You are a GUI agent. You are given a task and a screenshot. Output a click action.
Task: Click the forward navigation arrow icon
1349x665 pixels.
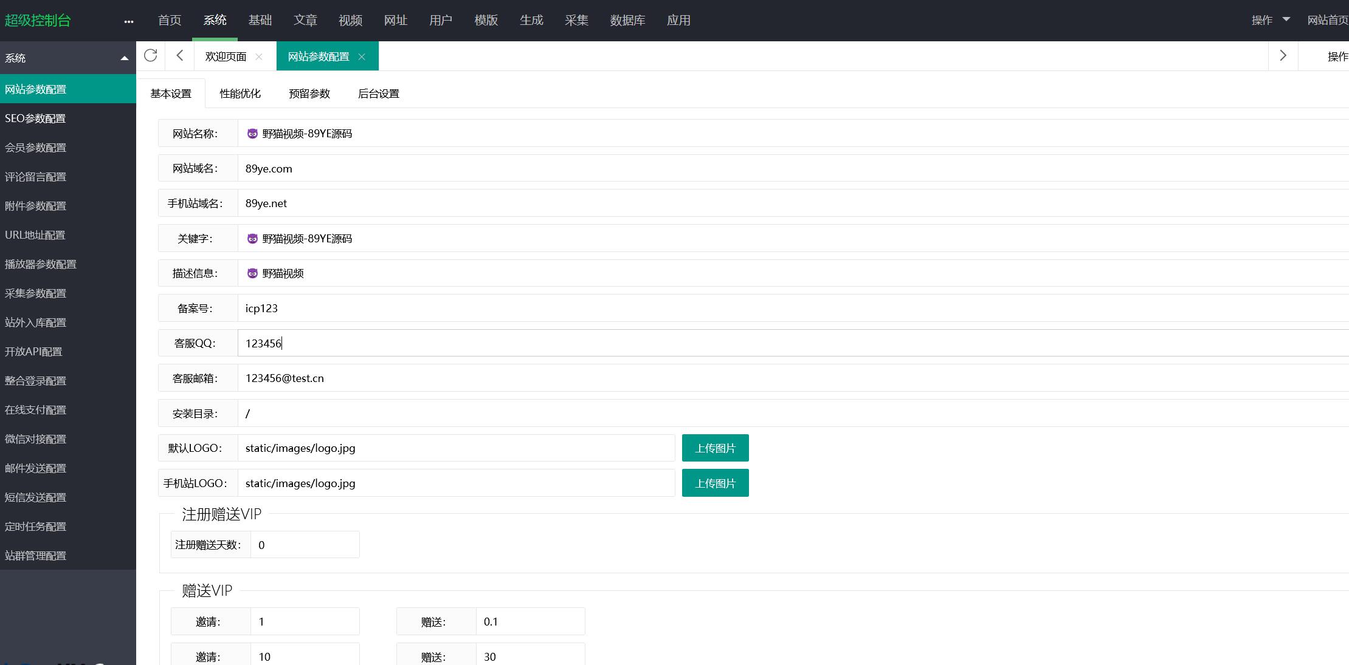(1283, 55)
